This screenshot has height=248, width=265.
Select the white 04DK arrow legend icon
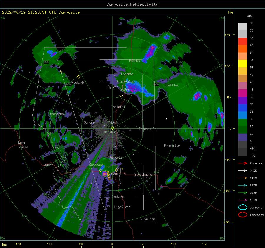click(243, 171)
